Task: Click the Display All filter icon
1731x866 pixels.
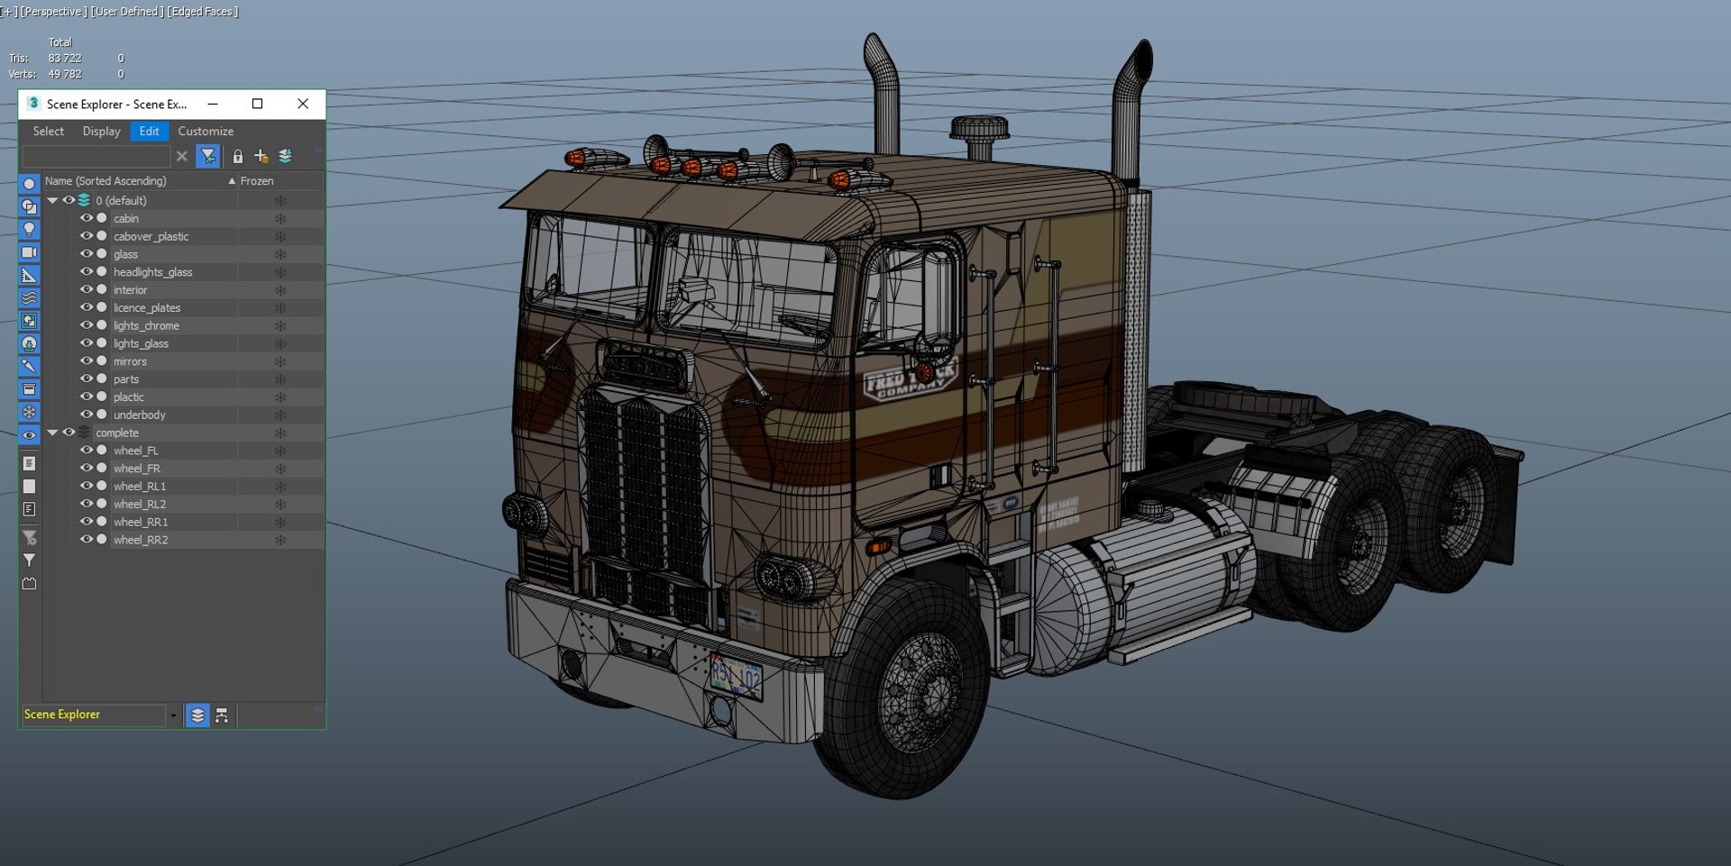Action: [29, 463]
